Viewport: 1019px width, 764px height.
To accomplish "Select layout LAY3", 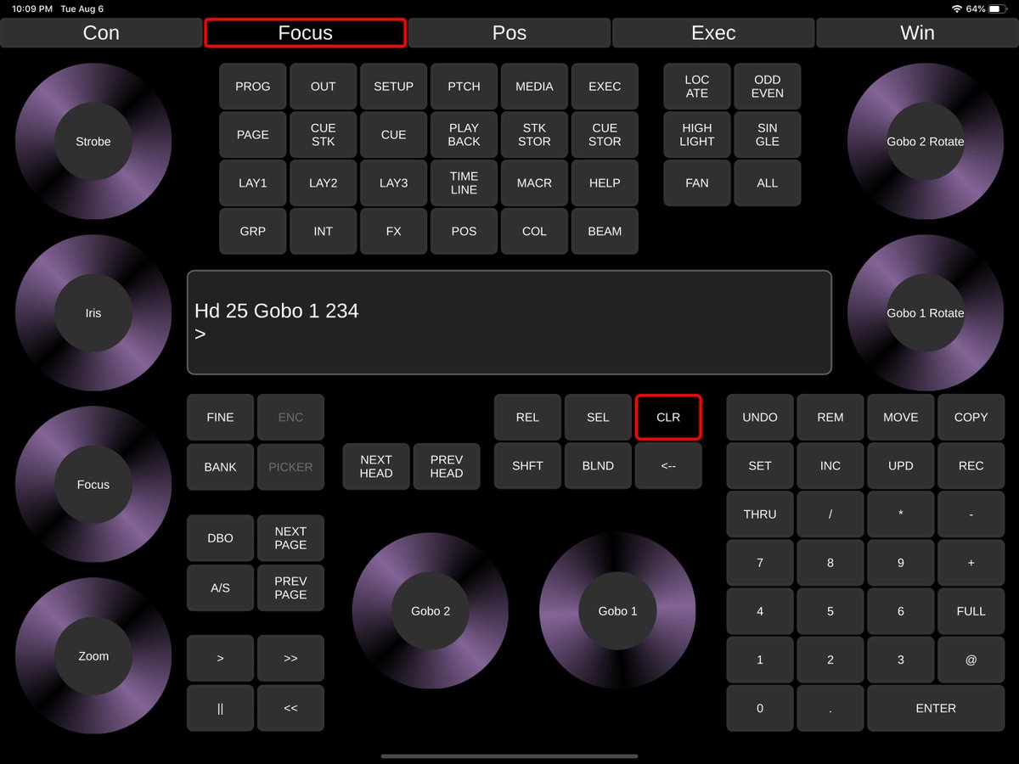I will tap(394, 183).
